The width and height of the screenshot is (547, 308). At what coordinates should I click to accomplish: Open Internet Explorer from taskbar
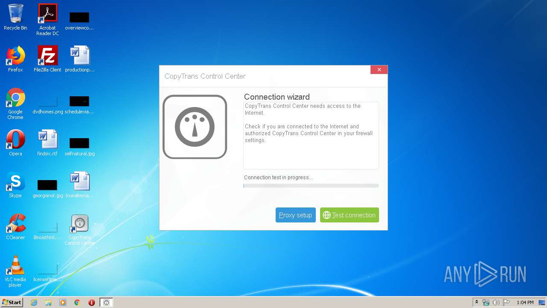pyautogui.click(x=34, y=302)
